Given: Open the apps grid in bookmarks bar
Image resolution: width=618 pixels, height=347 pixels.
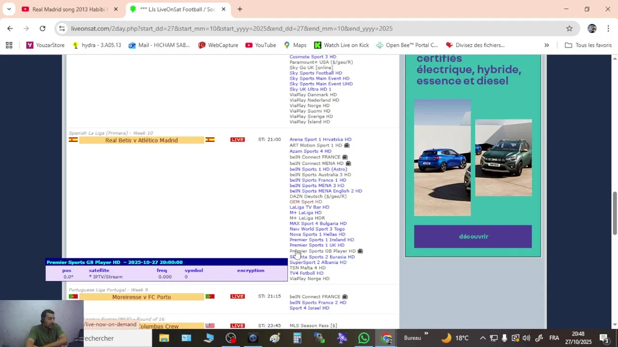Looking at the screenshot, I should tap(9, 45).
